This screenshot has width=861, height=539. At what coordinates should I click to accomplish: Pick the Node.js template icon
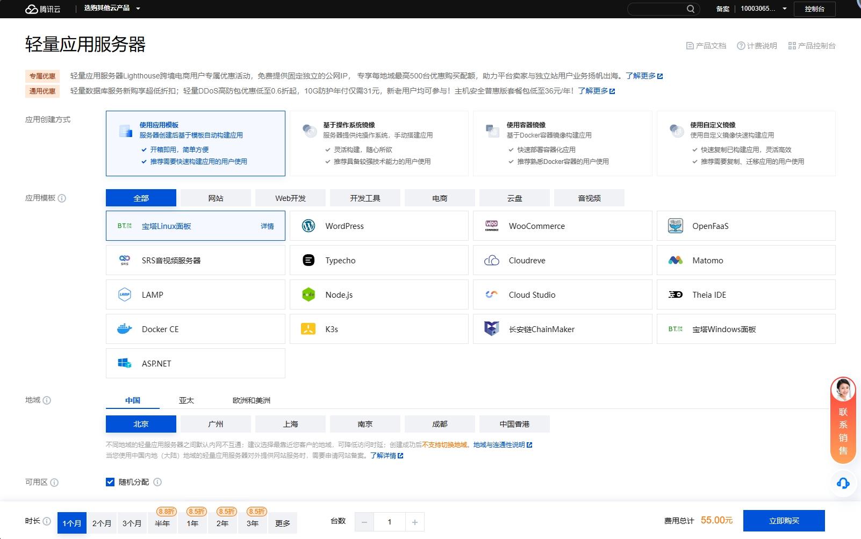click(x=308, y=294)
